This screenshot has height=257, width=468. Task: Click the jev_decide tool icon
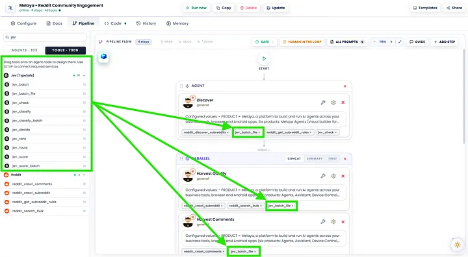[x=7, y=130]
